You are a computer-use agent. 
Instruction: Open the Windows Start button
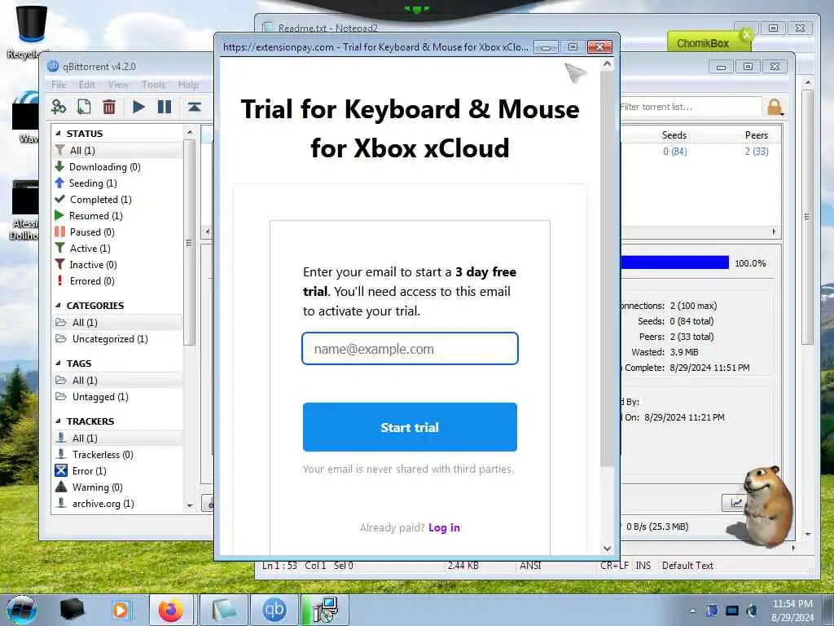22,610
